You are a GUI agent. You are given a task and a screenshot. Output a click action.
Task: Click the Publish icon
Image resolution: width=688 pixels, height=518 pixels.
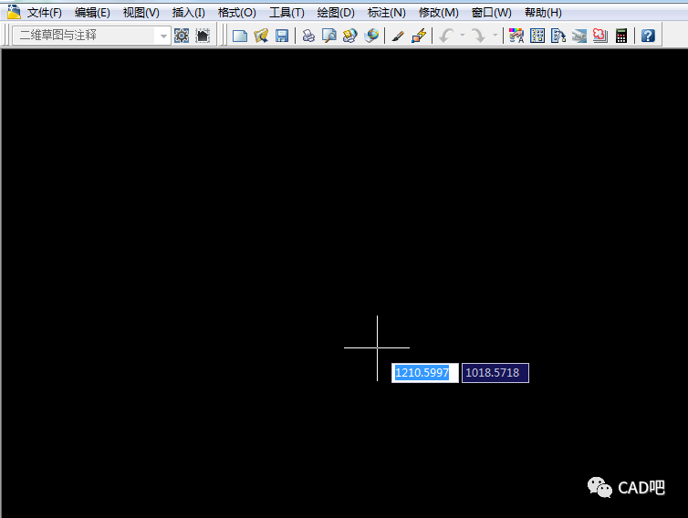click(350, 36)
